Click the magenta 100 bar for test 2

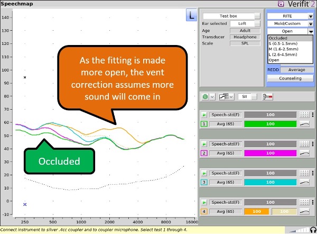tap(271, 153)
